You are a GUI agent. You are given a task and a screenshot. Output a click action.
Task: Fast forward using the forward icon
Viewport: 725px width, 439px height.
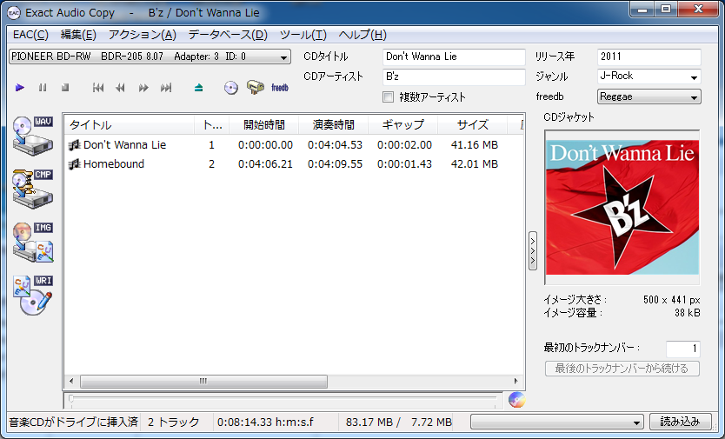click(x=143, y=88)
